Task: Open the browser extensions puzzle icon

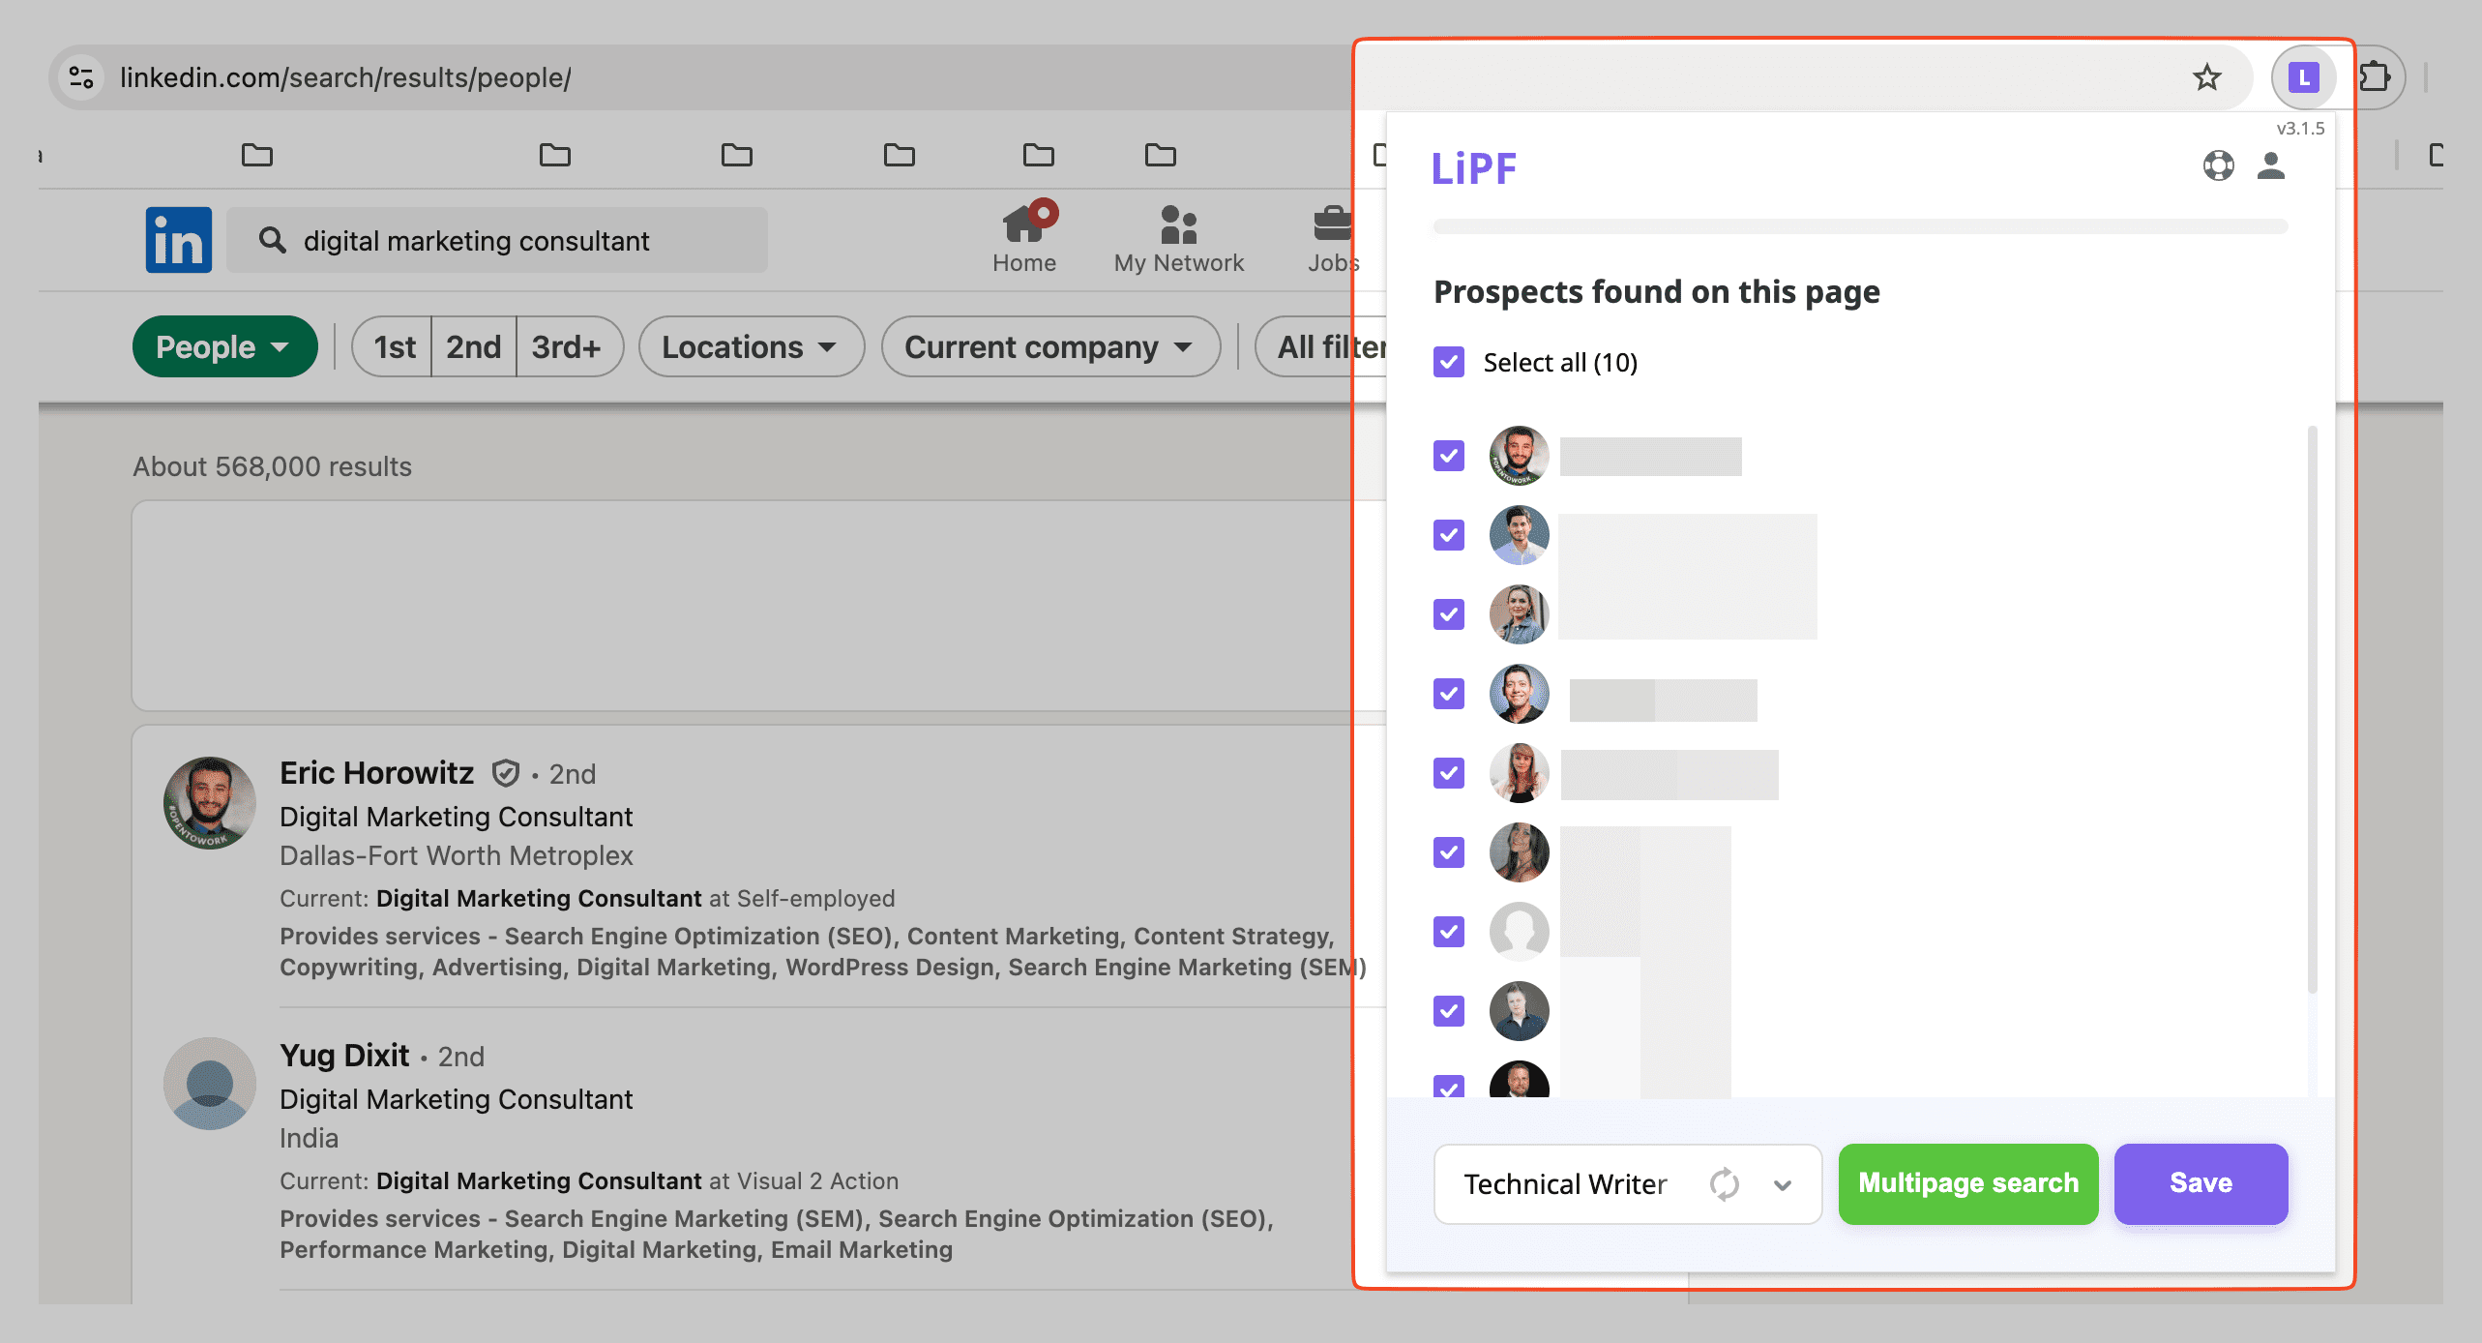Action: tap(2374, 77)
